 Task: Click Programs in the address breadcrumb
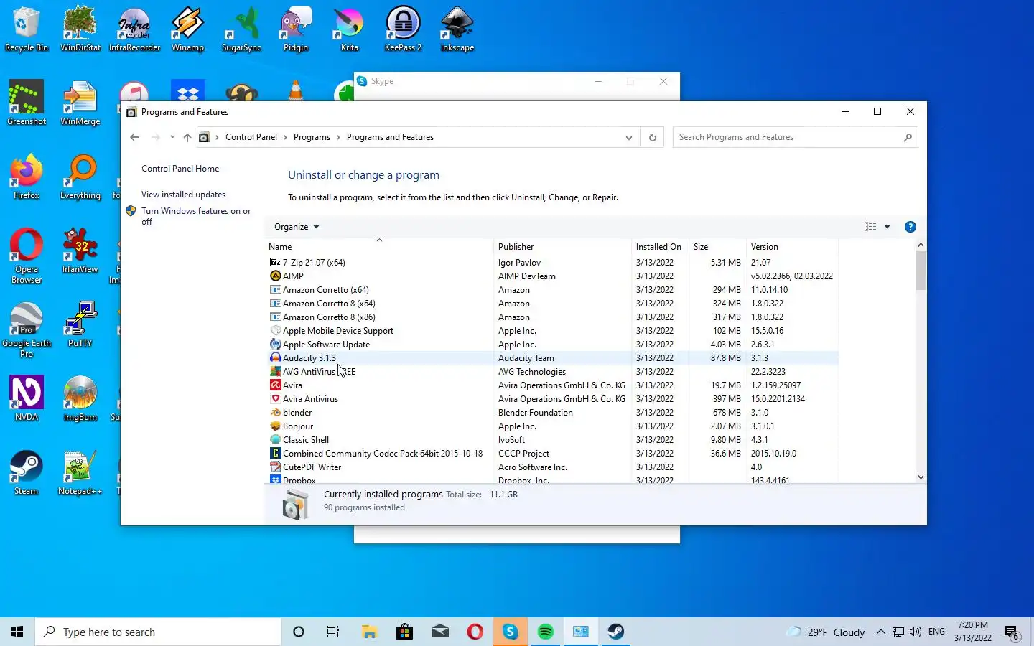click(312, 137)
